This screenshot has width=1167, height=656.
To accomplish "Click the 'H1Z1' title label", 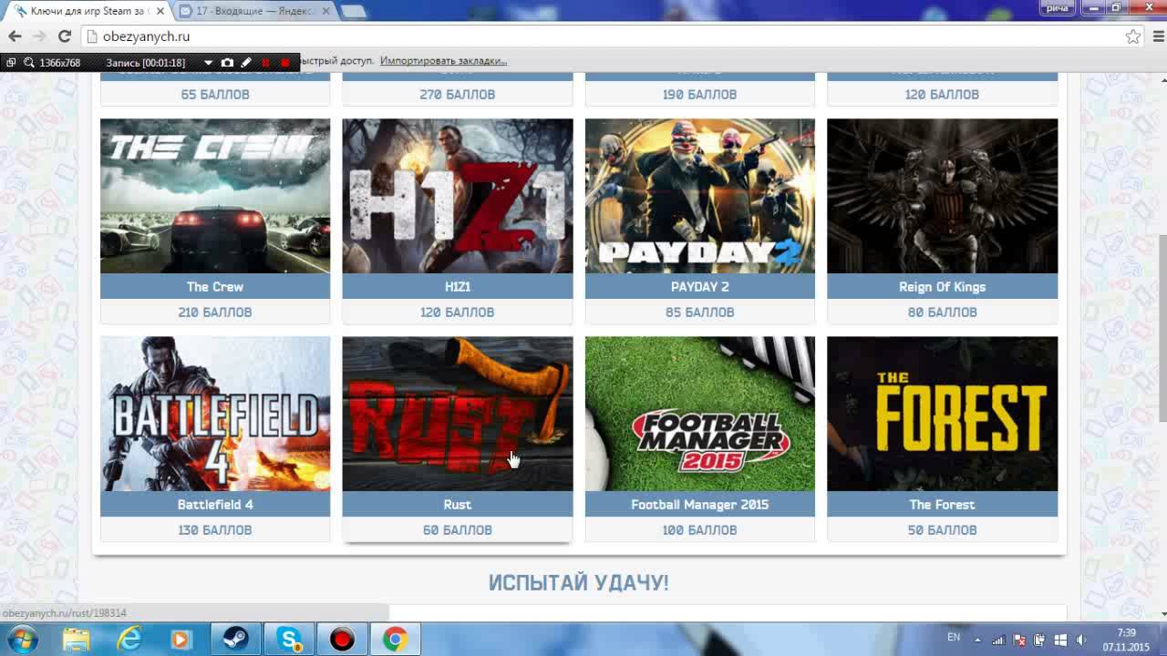I will coord(458,286).
